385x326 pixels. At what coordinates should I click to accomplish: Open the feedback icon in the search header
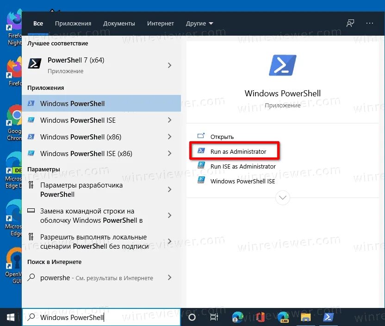(350, 23)
